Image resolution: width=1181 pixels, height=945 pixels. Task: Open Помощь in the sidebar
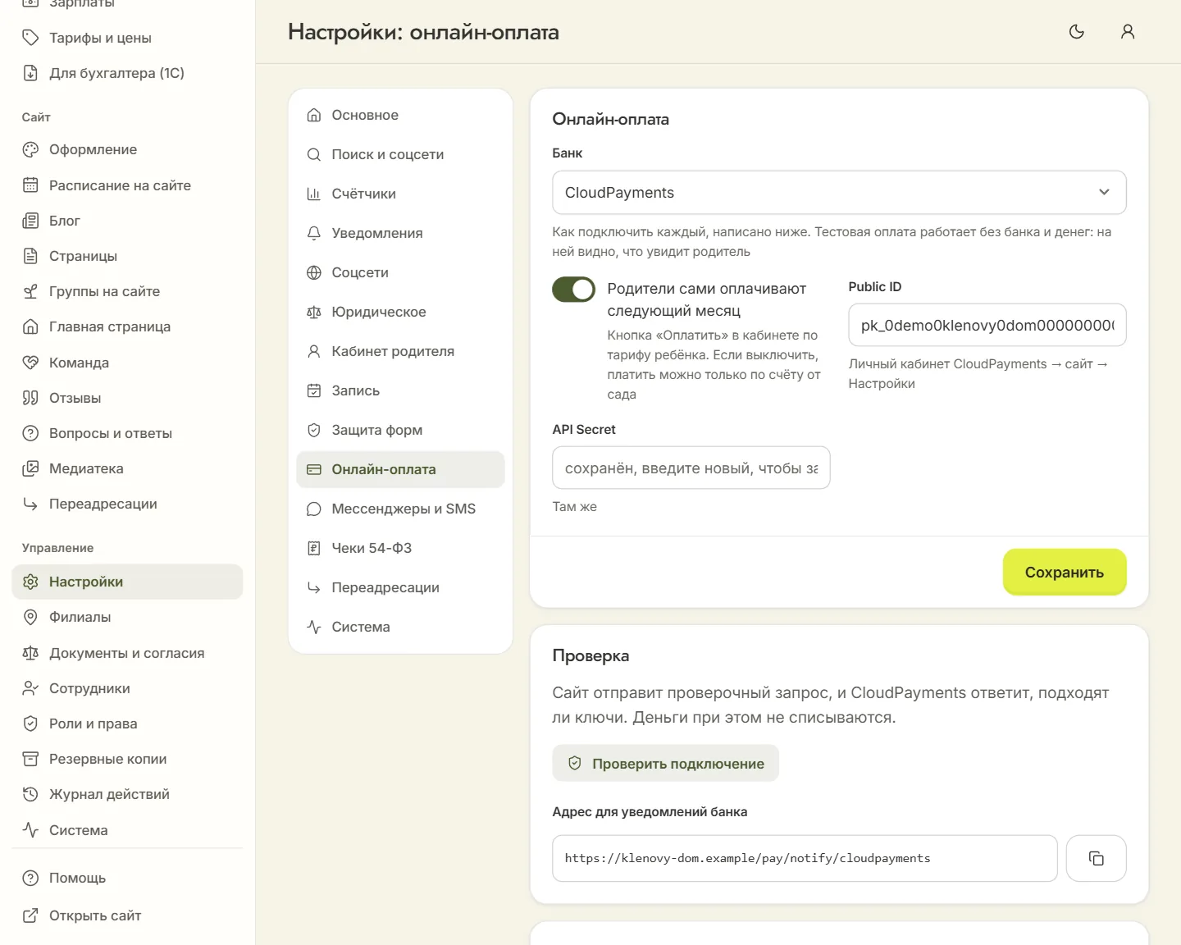pos(127,878)
